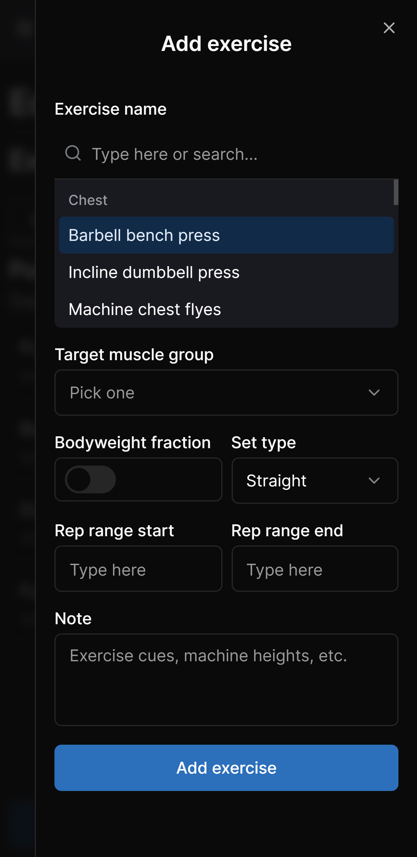The image size is (417, 857).
Task: Choose Incline dumbbell press option
Action: (226, 272)
